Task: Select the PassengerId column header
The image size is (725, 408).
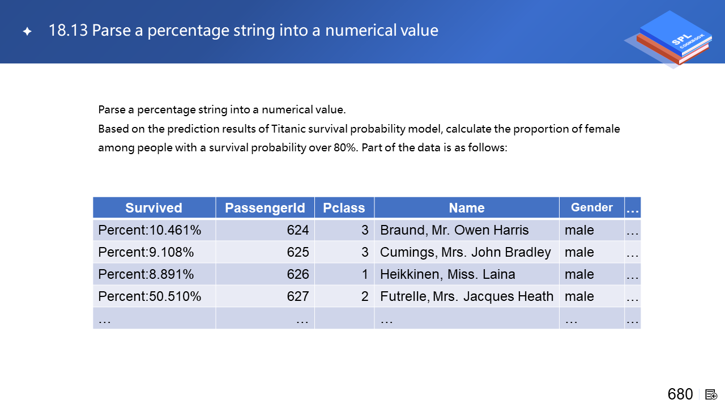Action: [x=265, y=208]
